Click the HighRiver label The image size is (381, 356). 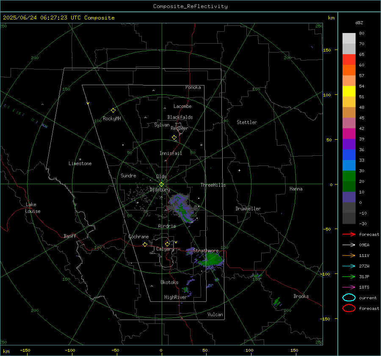[175, 297]
